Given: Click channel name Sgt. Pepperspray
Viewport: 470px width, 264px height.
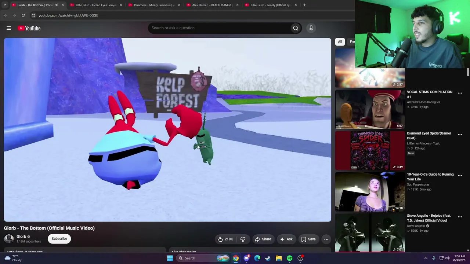Looking at the screenshot, I should click(x=418, y=185).
